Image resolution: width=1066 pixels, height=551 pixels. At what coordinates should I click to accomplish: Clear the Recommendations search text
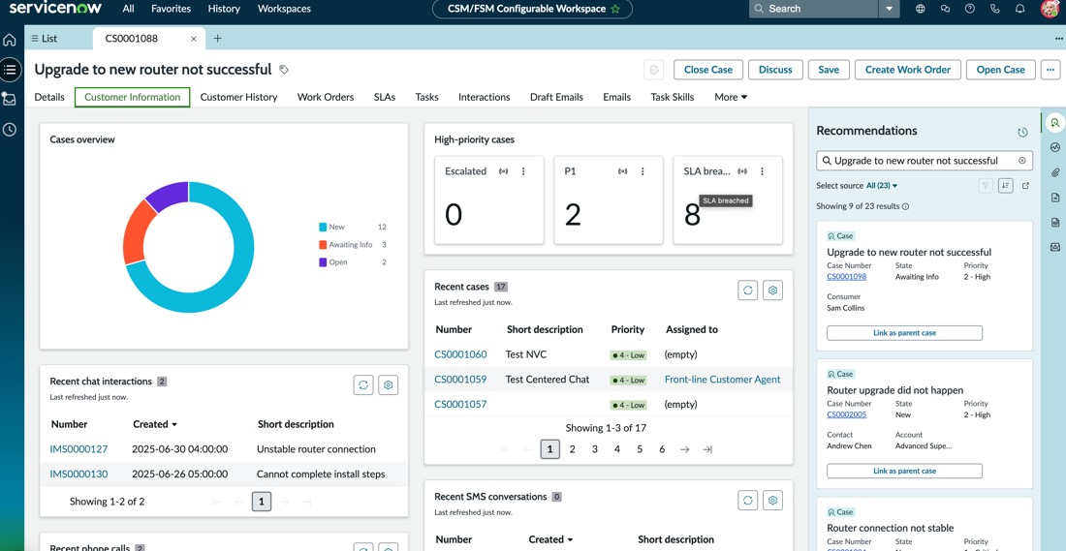tap(1021, 161)
